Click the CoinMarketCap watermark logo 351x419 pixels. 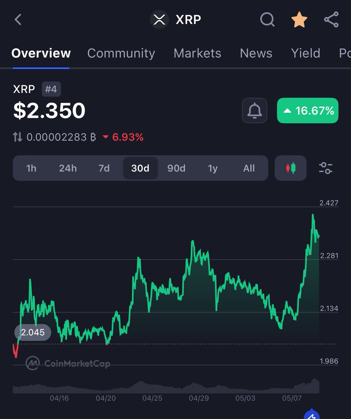click(33, 363)
